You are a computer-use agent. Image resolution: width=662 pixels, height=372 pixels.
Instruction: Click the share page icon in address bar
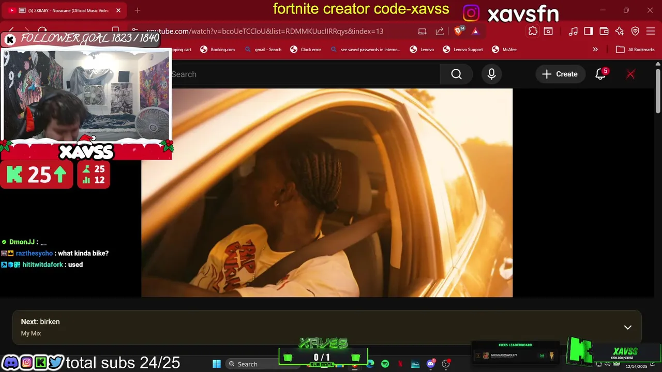pos(440,31)
